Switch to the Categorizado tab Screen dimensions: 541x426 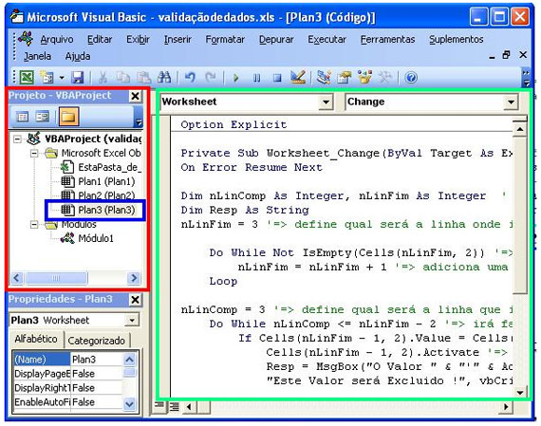(x=96, y=341)
